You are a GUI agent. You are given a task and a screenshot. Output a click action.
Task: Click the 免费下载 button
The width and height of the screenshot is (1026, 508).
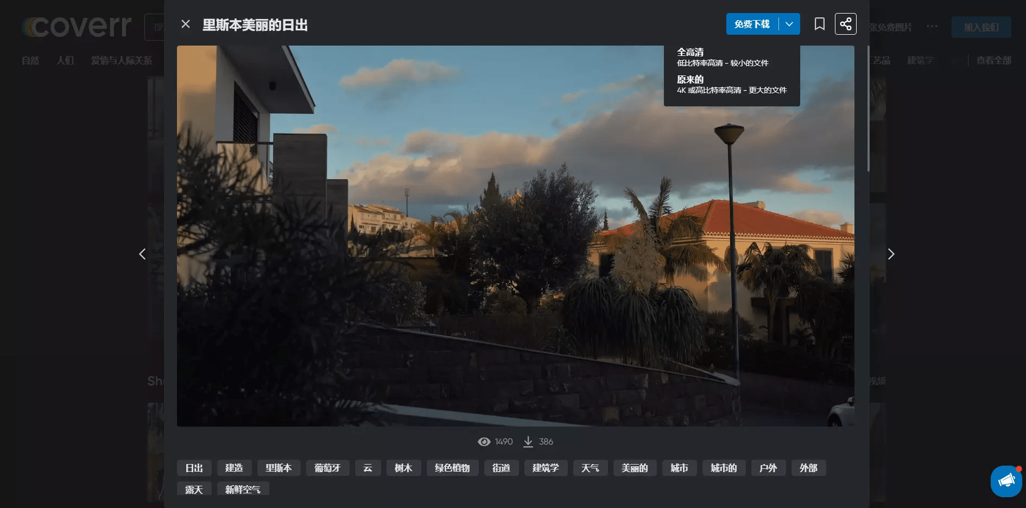752,24
